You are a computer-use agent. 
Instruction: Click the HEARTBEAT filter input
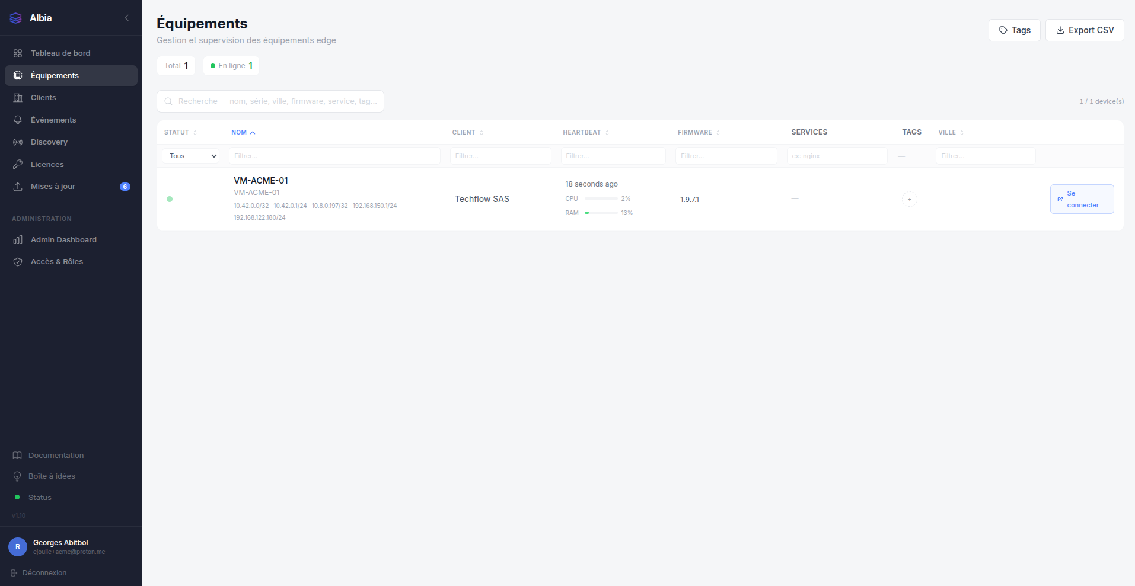pos(613,156)
